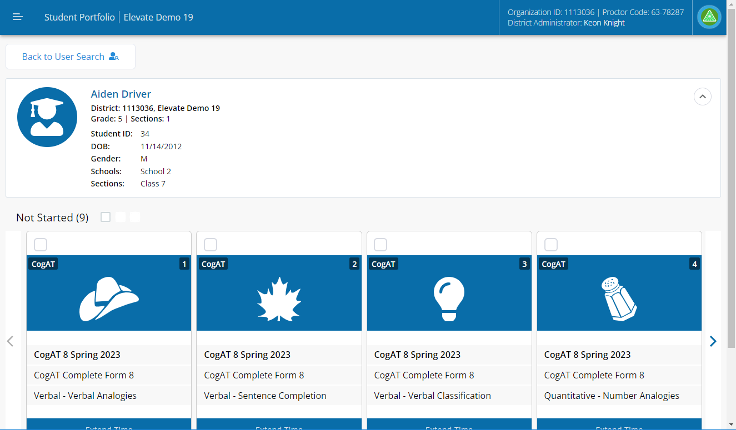Click the Organization ID 1113036 text
Screen dimensions: 736x430
[551, 12]
